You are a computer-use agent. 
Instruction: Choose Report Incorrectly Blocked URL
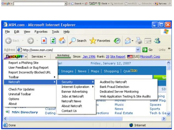click(30, 72)
